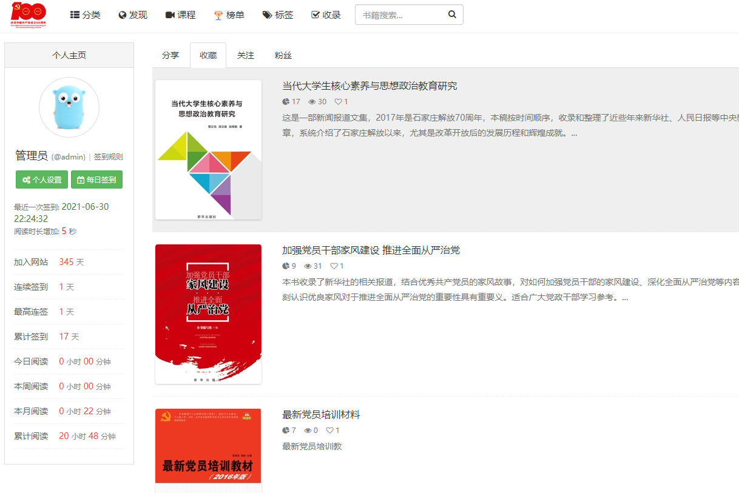The image size is (739, 493).
Task: Open the 粉丝 tab
Action: click(x=283, y=55)
